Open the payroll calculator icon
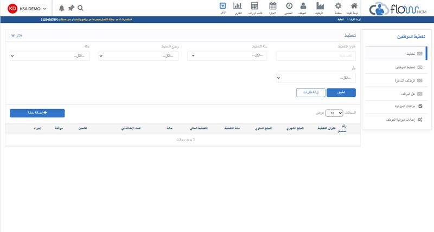Screen dimensions: 434x232 [254, 6]
